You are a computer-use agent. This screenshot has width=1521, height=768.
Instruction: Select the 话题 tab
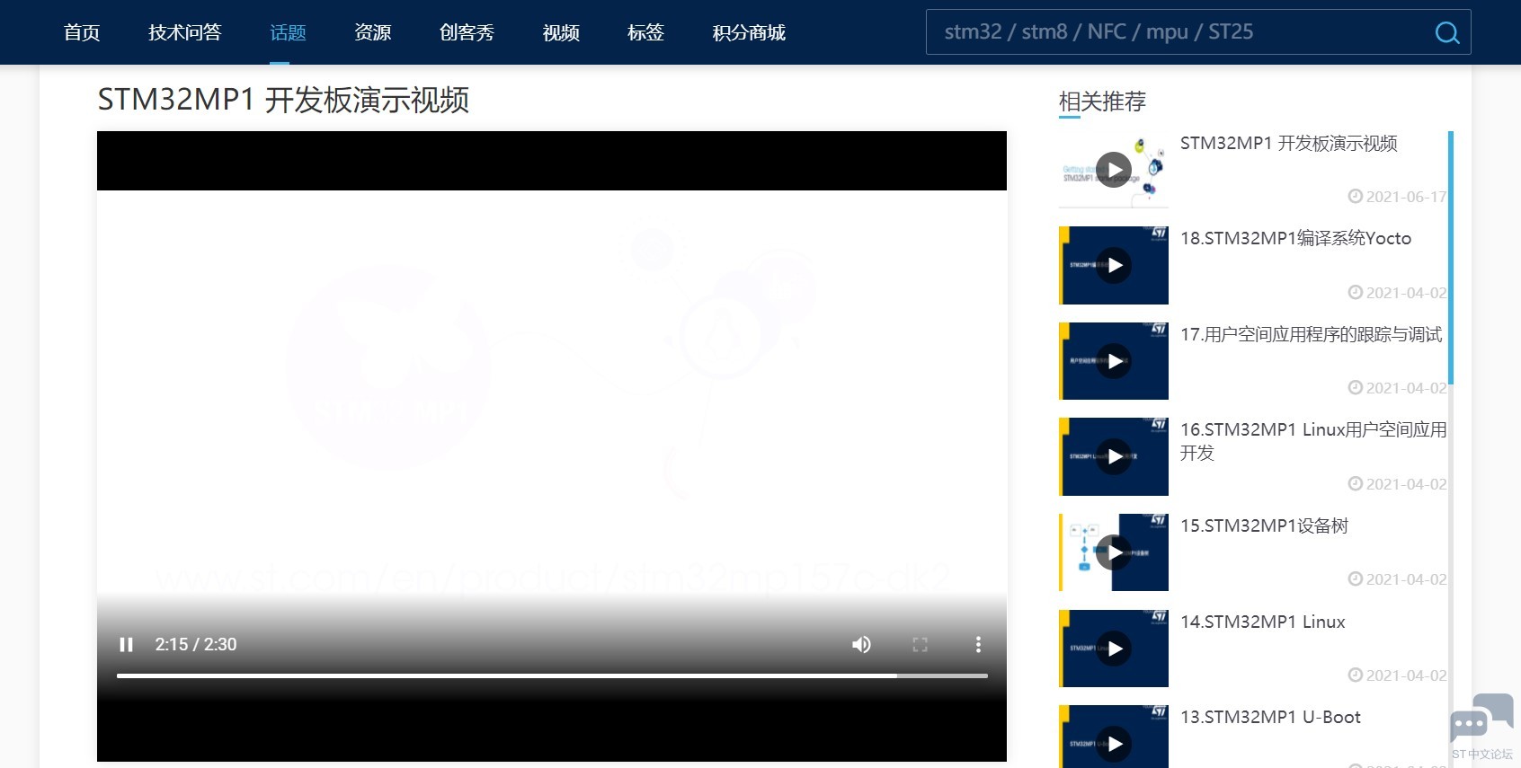288,32
